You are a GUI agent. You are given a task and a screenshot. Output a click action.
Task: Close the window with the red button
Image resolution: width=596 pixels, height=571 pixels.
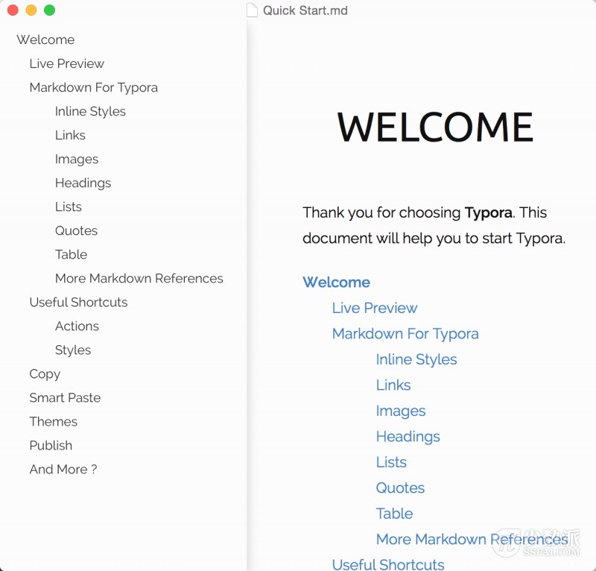[13, 10]
